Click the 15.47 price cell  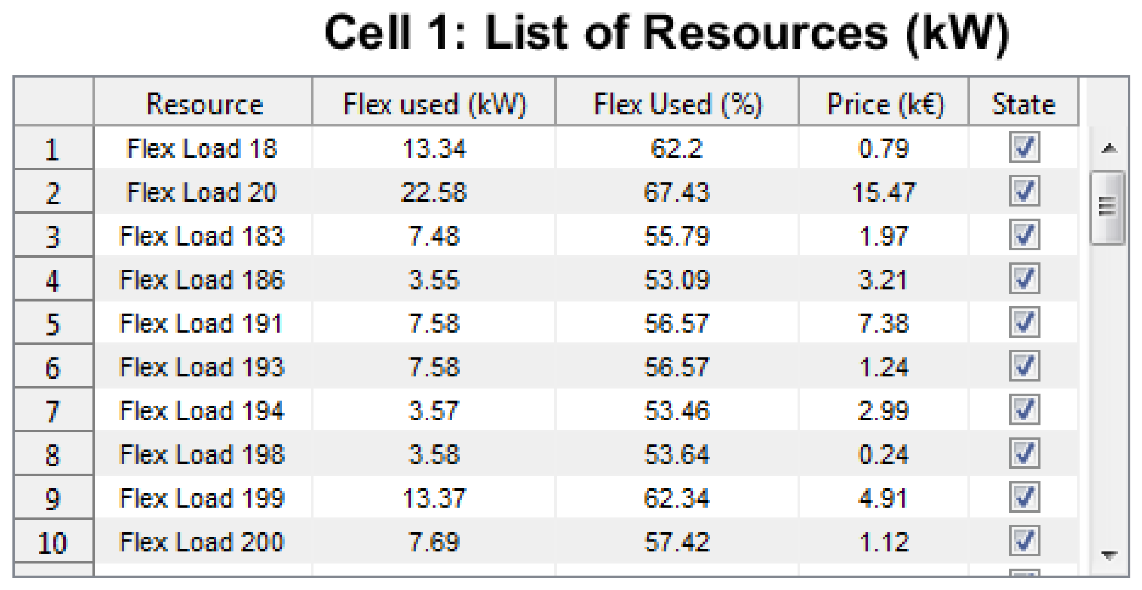(x=884, y=192)
